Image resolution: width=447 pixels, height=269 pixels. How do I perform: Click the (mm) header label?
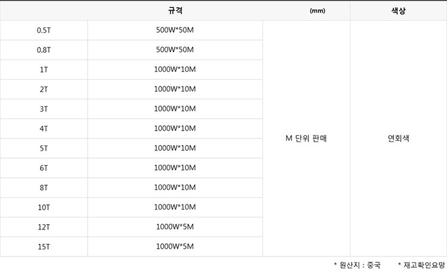tap(317, 11)
